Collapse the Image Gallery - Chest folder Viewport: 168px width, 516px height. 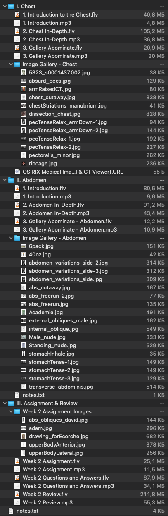pyautogui.click(x=11, y=64)
